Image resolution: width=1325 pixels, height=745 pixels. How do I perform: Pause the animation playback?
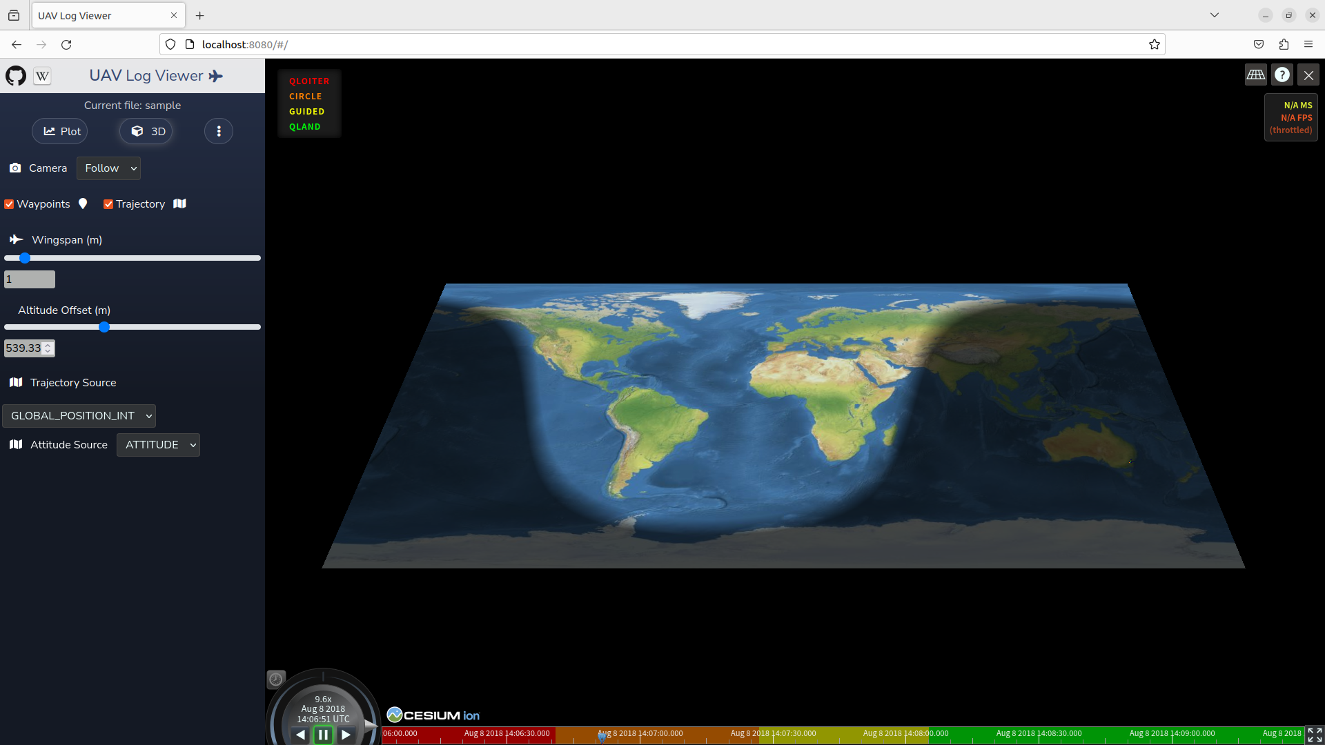coord(323,735)
